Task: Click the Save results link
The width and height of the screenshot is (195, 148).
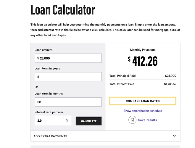Action: 147,120
